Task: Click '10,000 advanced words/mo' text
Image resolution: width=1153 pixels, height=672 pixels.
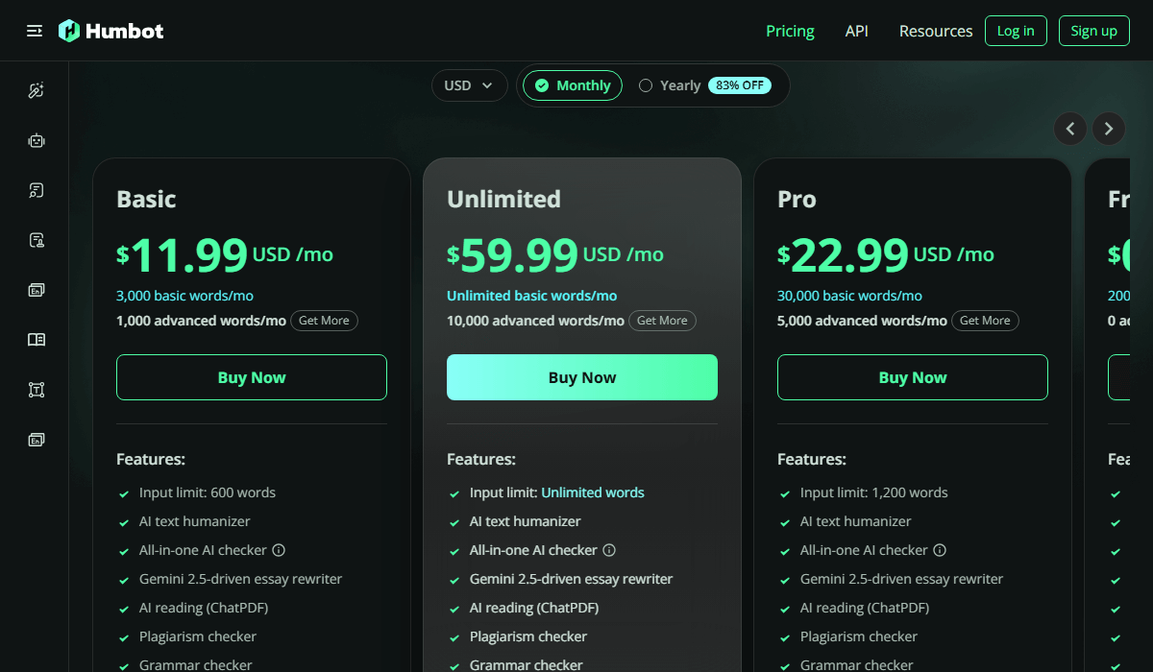Action: (535, 321)
